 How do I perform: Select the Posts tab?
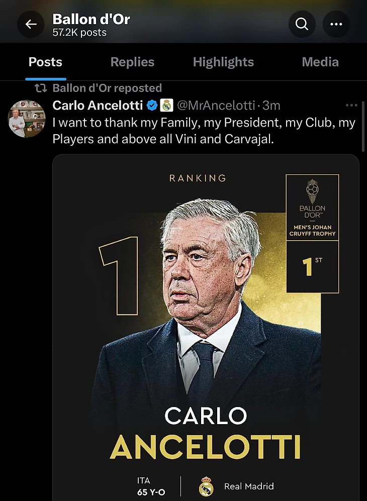[45, 62]
